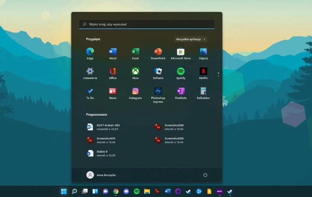Switch to Spotify on the taskbar

point(136,191)
